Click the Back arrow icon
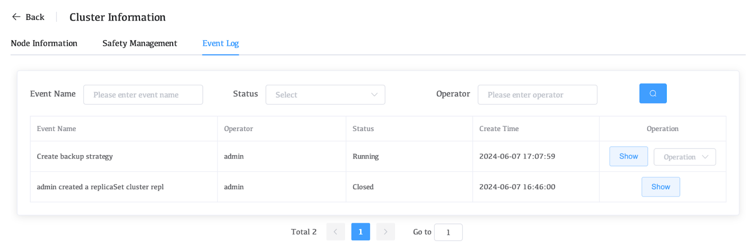This screenshot has height=249, width=747. [16, 17]
